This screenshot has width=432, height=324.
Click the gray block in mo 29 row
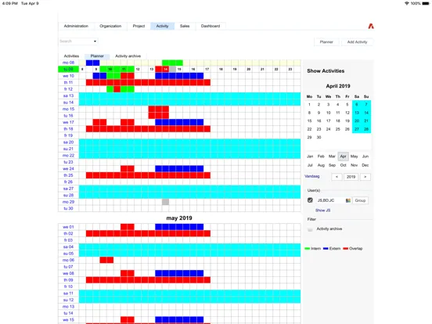[x=165, y=202]
